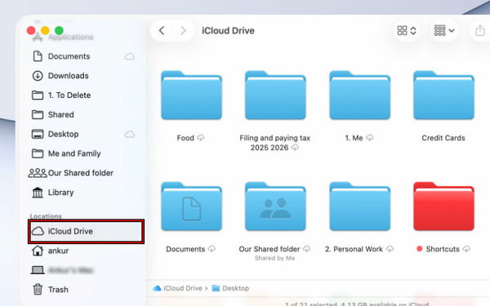The width and height of the screenshot is (490, 306).
Task: Click download cloud icon after '2025 2026'
Action: pos(295,147)
